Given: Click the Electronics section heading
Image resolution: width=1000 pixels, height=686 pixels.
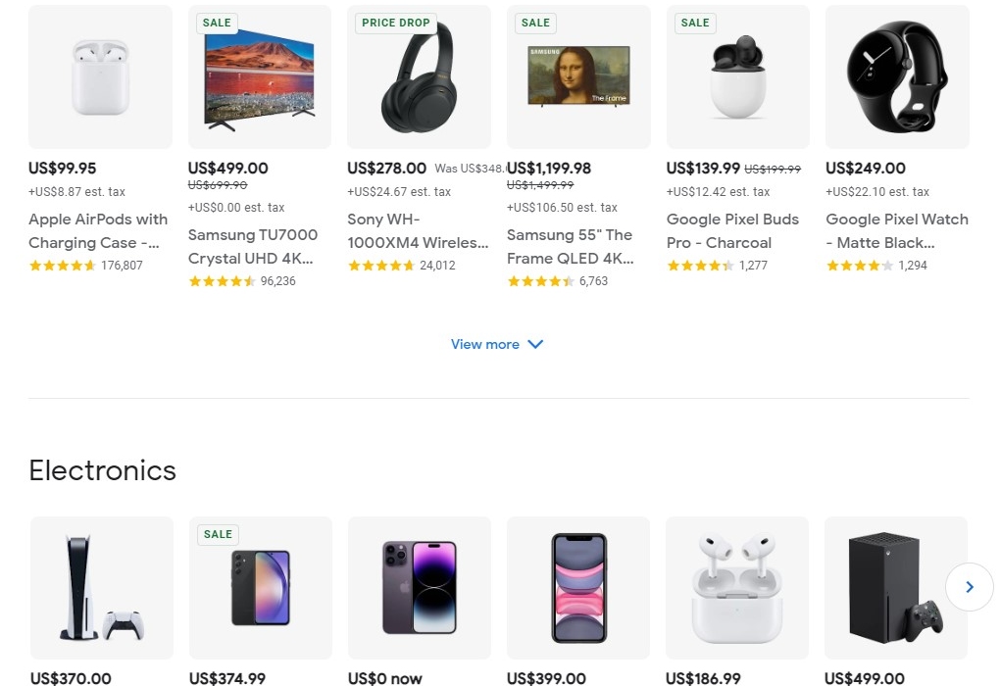Looking at the screenshot, I should [x=102, y=470].
